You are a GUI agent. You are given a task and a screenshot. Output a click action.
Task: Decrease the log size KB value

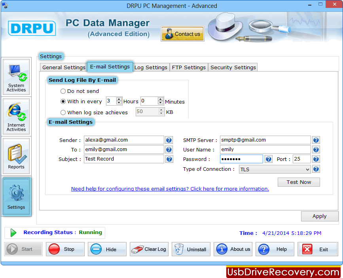coord(161,113)
